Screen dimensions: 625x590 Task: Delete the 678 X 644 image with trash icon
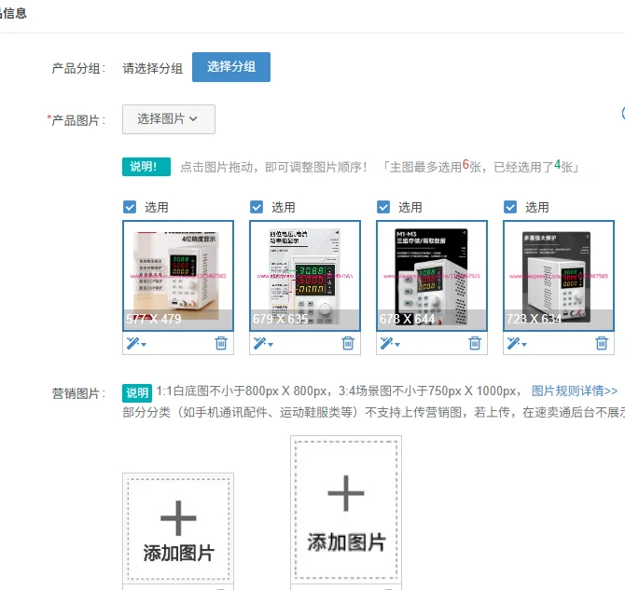(x=475, y=343)
